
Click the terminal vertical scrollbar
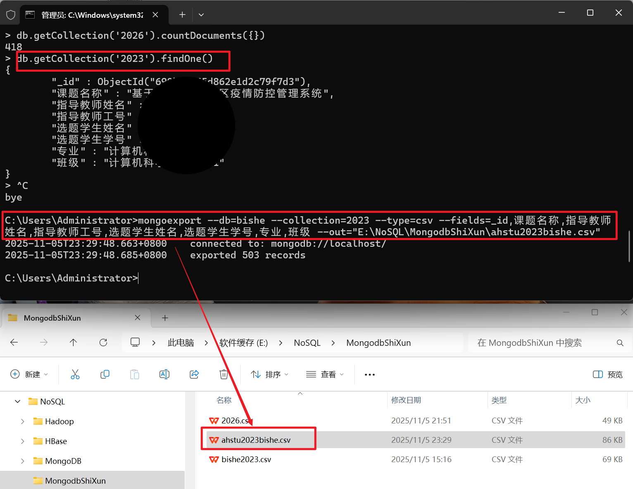[629, 246]
